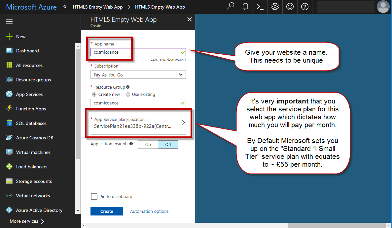This screenshot has width=392, height=228.
Task: Click the '.azurewebsites.net' suffix text
Action: coord(168,60)
